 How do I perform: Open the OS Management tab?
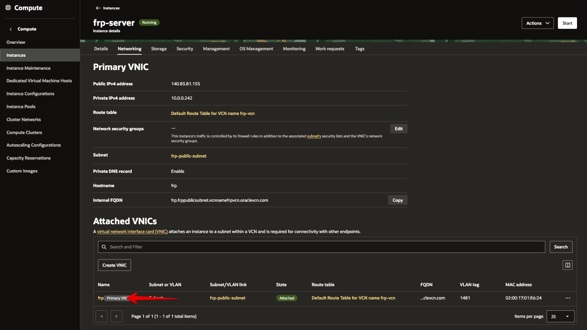click(256, 49)
